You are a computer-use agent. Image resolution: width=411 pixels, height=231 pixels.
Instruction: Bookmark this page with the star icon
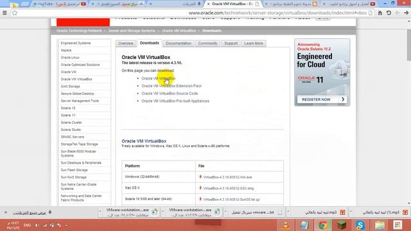[15, 13]
